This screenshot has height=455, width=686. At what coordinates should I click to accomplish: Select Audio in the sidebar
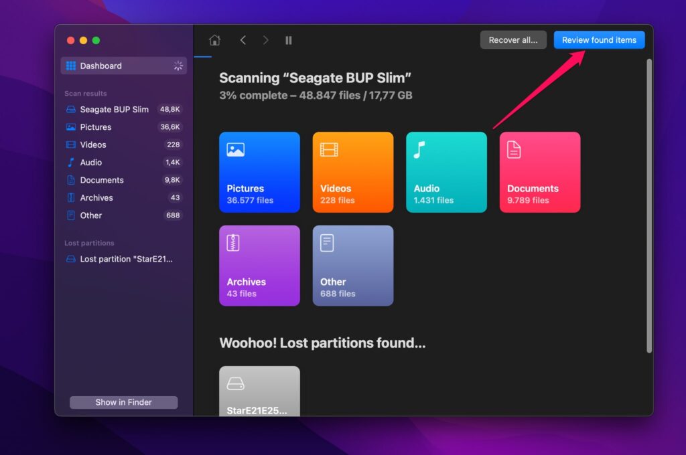pos(124,162)
